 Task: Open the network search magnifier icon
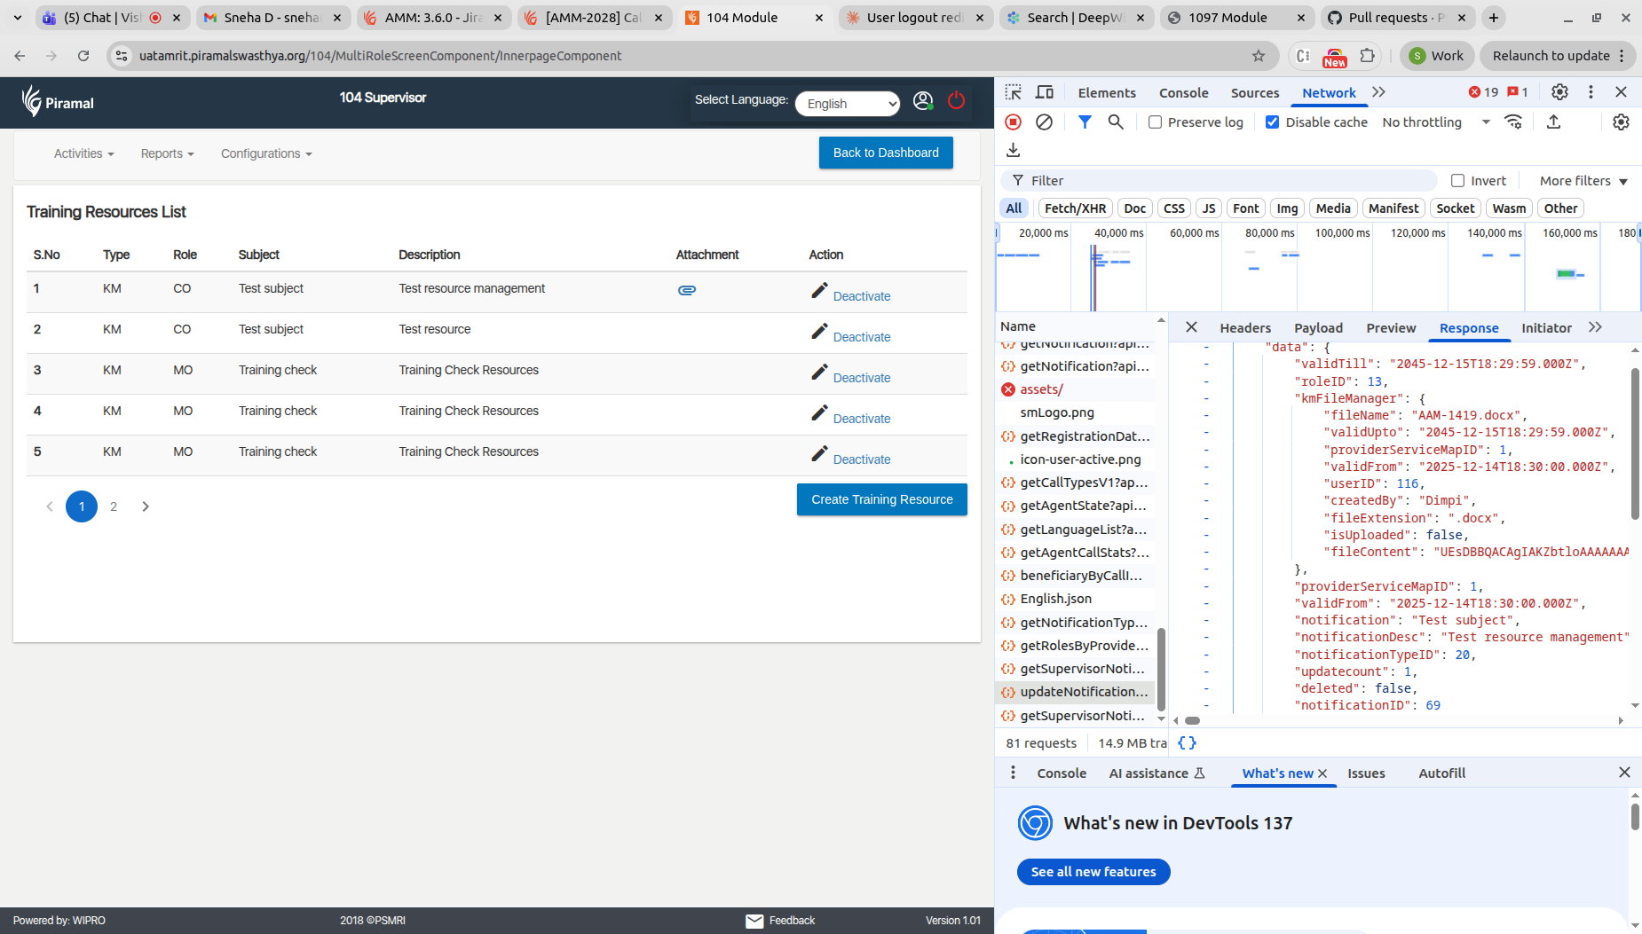pos(1116,122)
